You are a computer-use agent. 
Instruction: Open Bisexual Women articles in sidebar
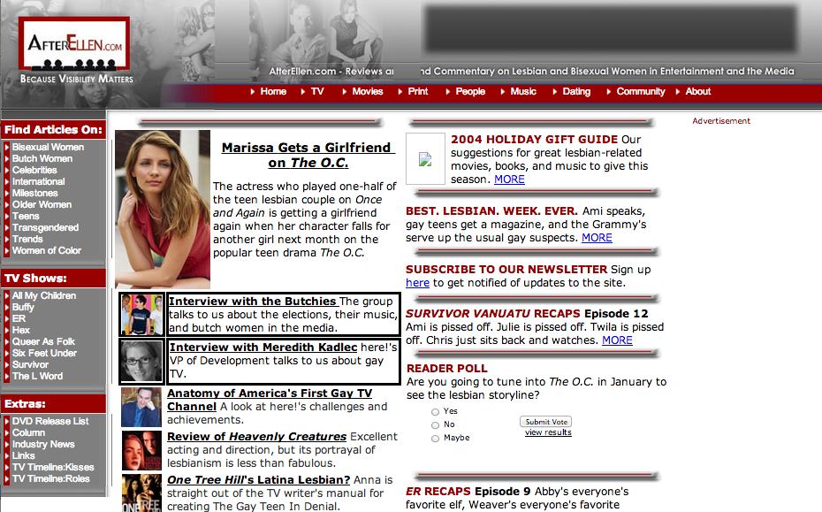click(x=49, y=147)
